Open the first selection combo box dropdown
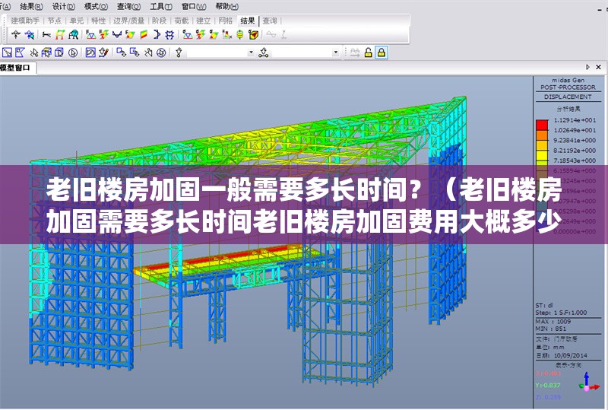 pos(252,52)
